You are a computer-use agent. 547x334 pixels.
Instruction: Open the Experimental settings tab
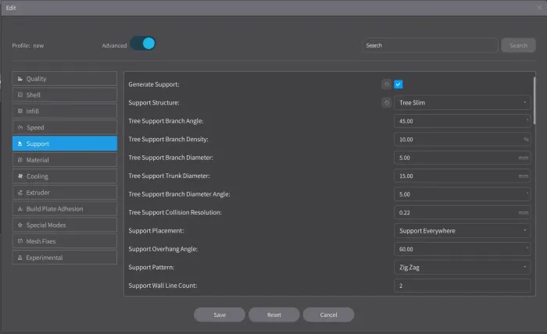tap(65, 258)
